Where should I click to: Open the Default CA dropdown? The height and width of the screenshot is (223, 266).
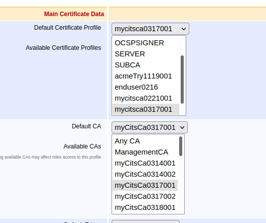[149, 127]
